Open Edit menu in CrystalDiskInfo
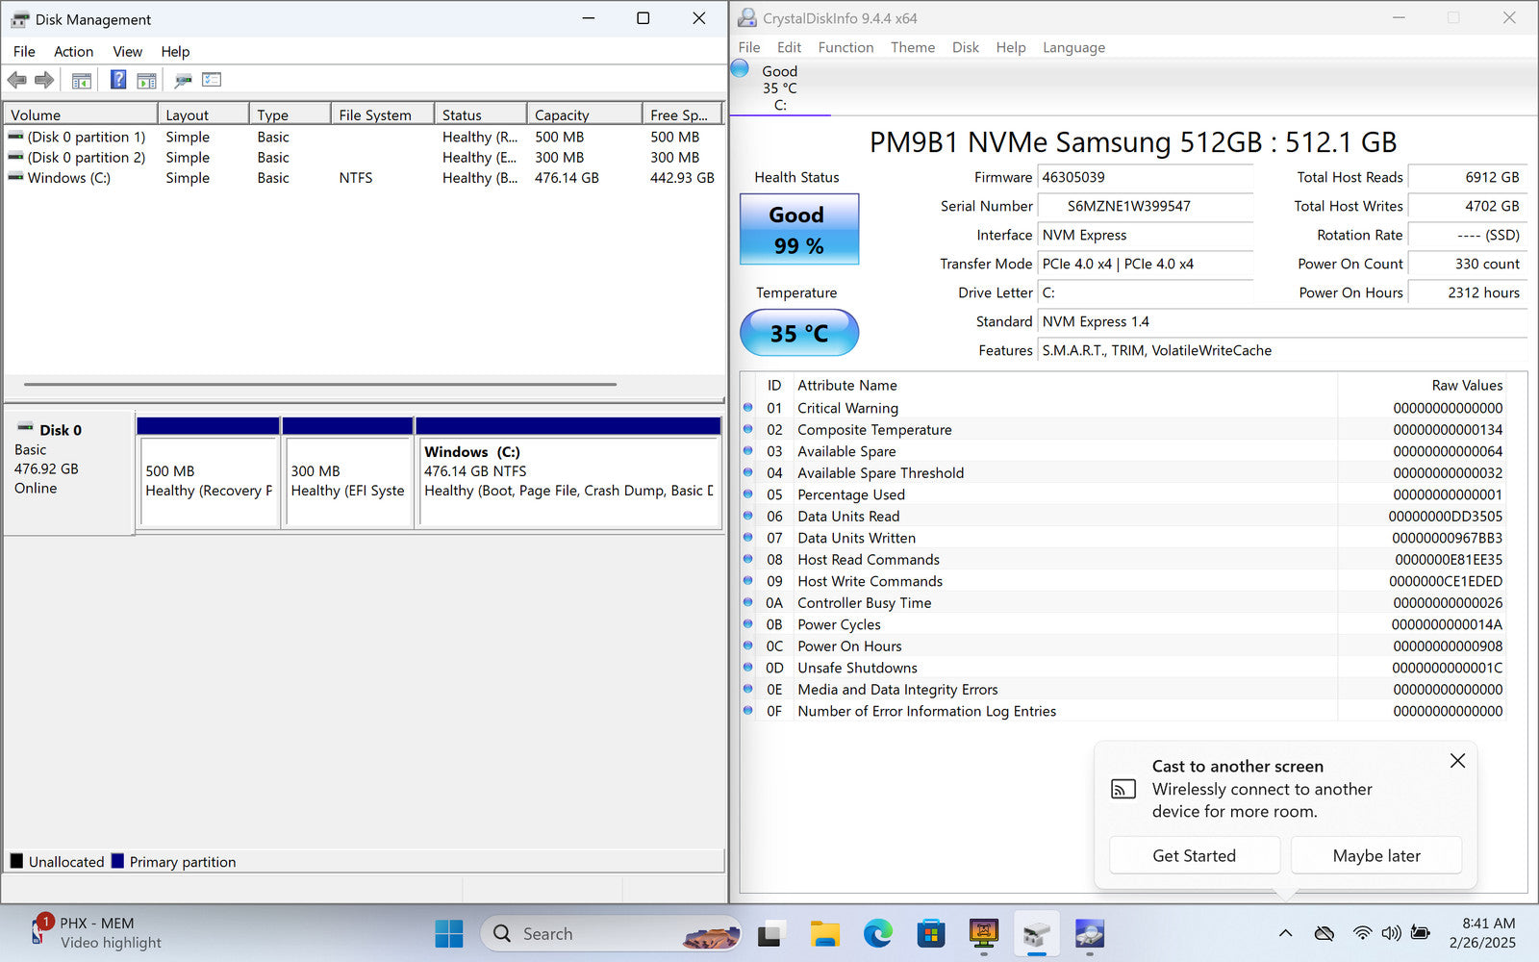The height and width of the screenshot is (962, 1539). pyautogui.click(x=789, y=47)
